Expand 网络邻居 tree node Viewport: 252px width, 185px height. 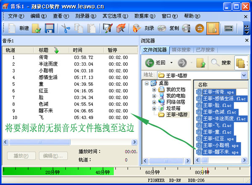[x=154, y=102]
